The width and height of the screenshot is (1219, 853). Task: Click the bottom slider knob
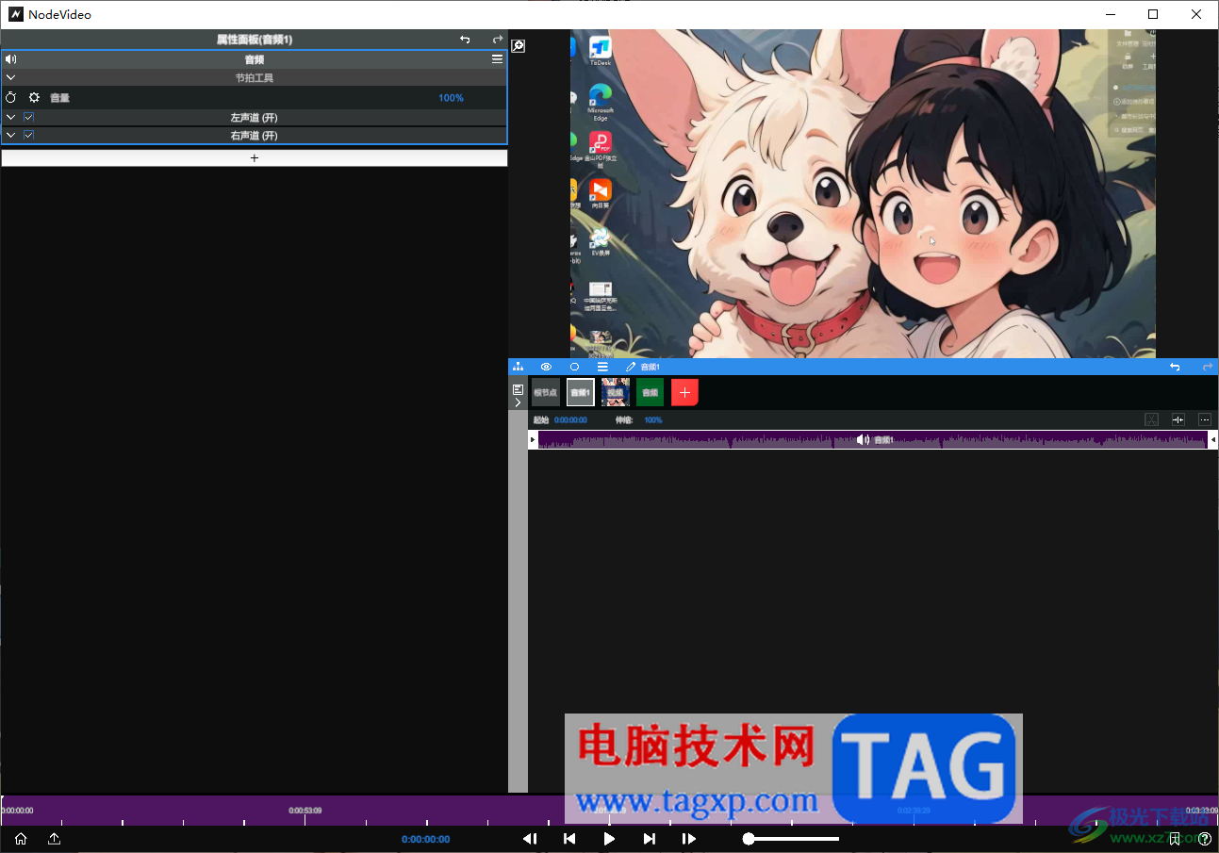[749, 839]
